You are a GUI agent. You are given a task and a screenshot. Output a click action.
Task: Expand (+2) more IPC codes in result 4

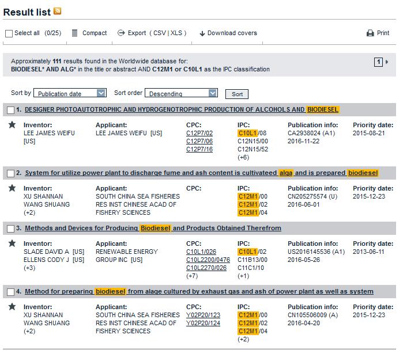coord(243,339)
